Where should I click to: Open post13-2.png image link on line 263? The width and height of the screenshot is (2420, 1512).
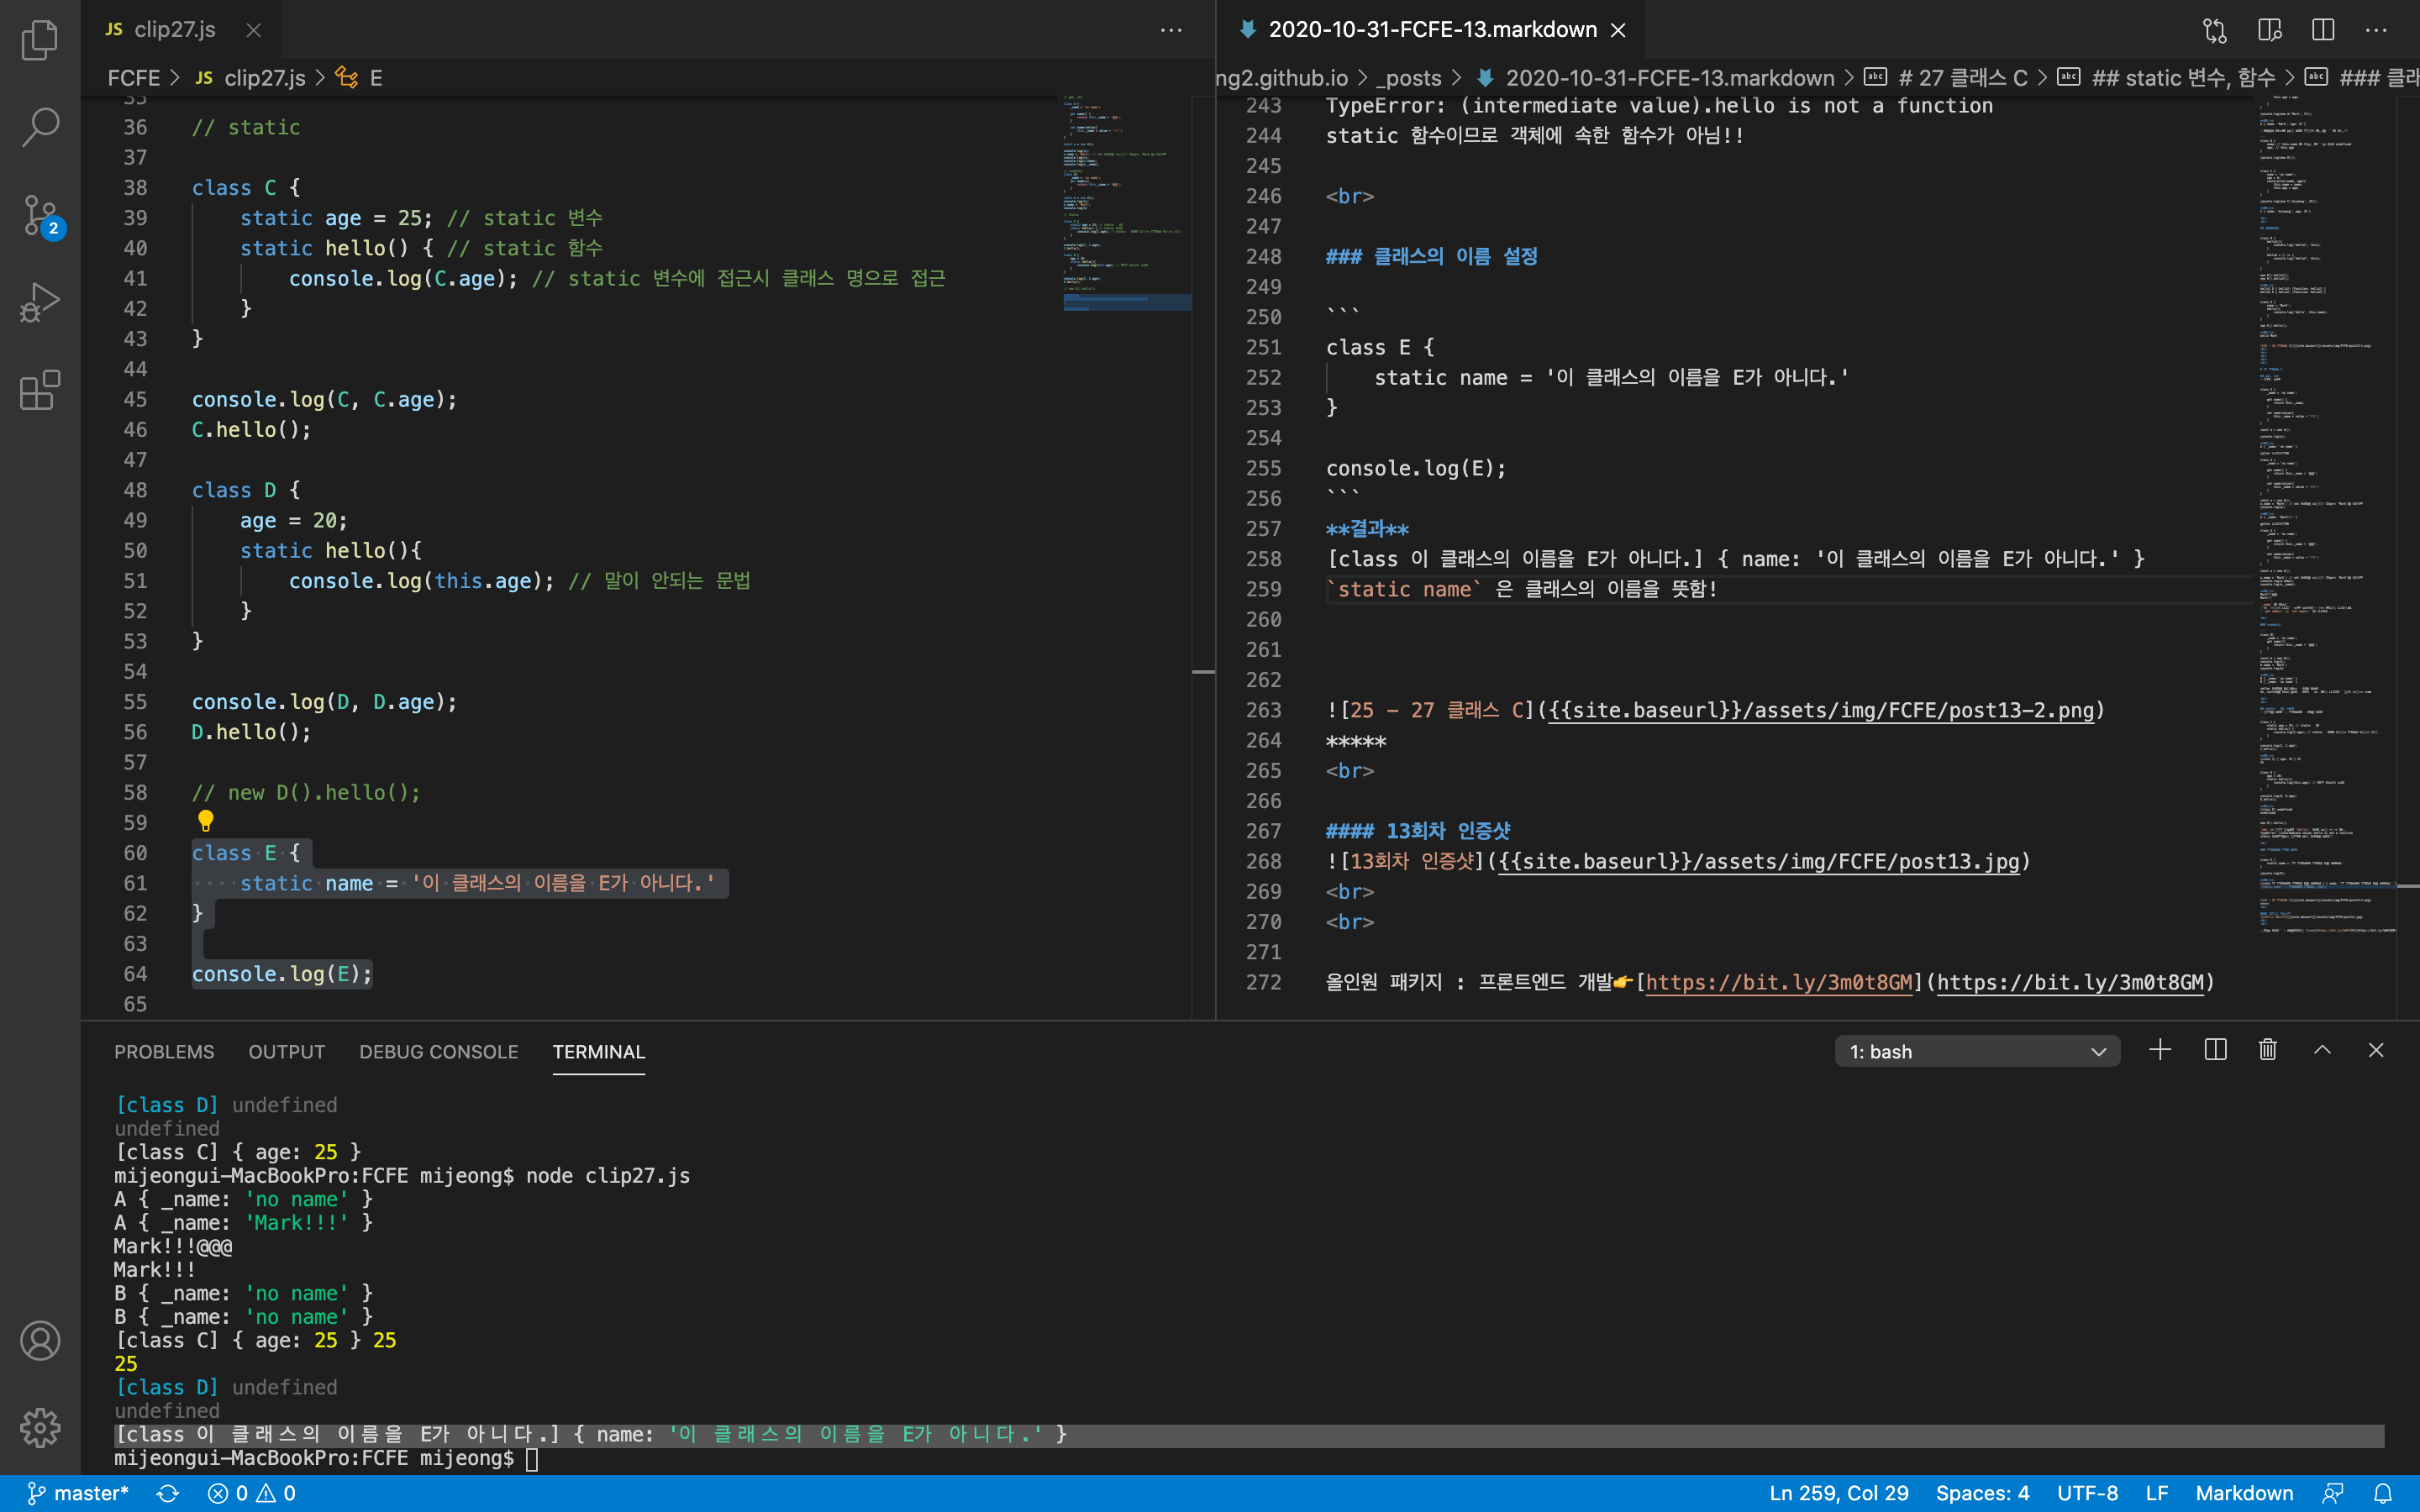[1820, 710]
